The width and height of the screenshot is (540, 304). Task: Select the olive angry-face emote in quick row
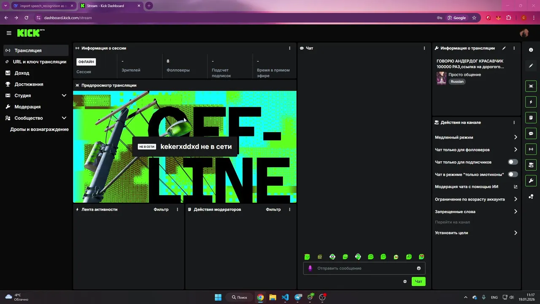320,257
